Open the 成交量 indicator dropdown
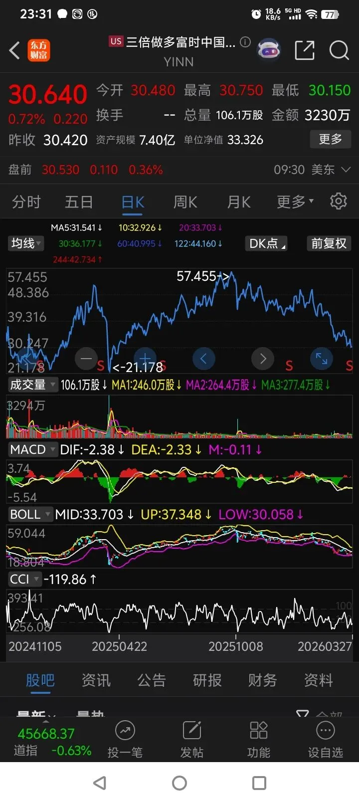The image size is (359, 804). tap(32, 385)
